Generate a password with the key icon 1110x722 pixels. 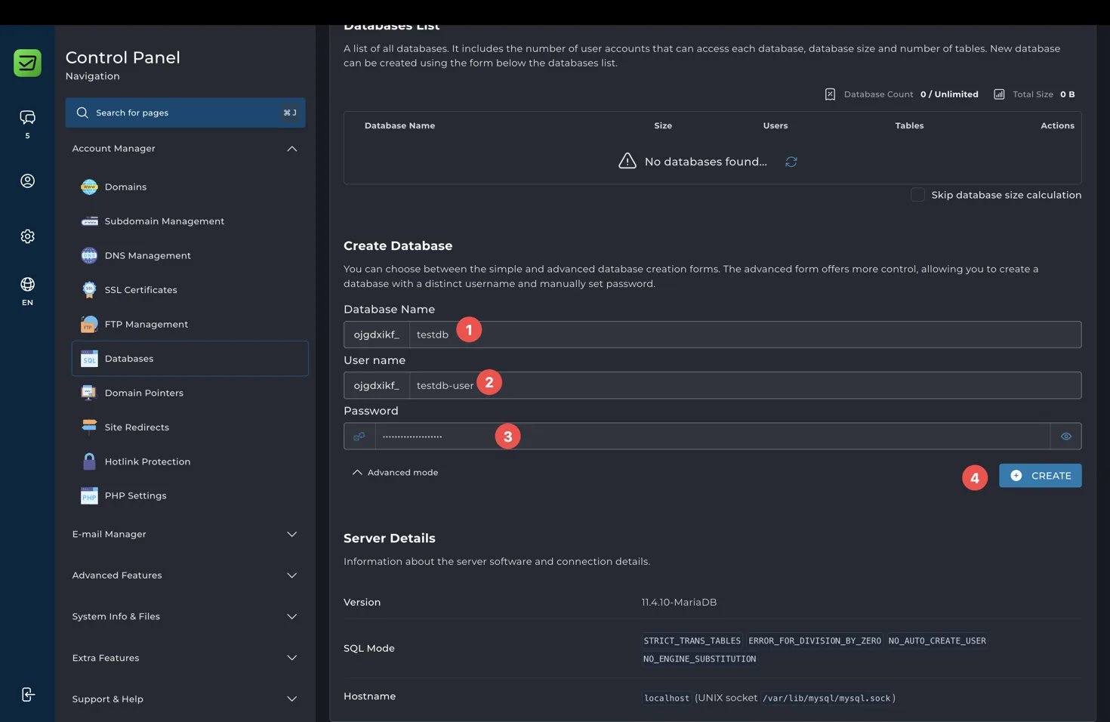[x=359, y=437]
